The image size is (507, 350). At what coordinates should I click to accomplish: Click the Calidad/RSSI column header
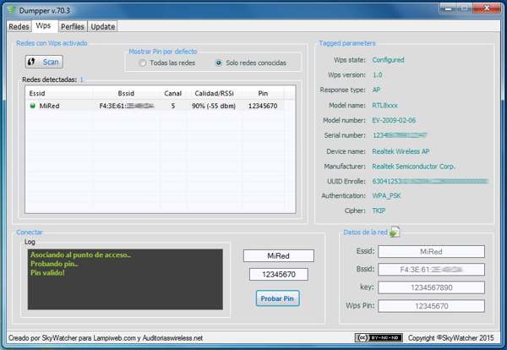214,94
